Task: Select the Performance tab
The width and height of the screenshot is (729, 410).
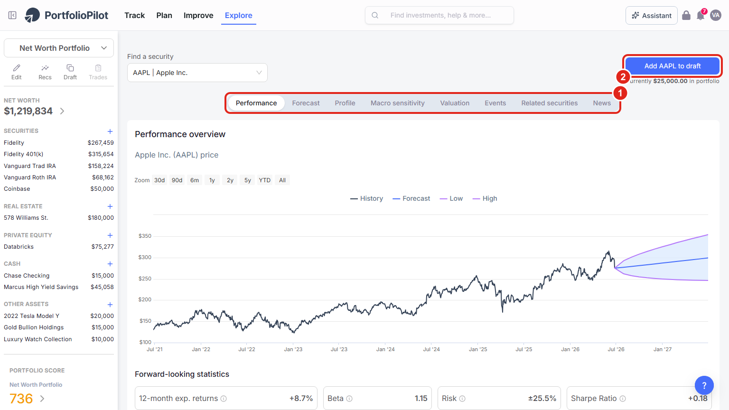Action: [256, 103]
